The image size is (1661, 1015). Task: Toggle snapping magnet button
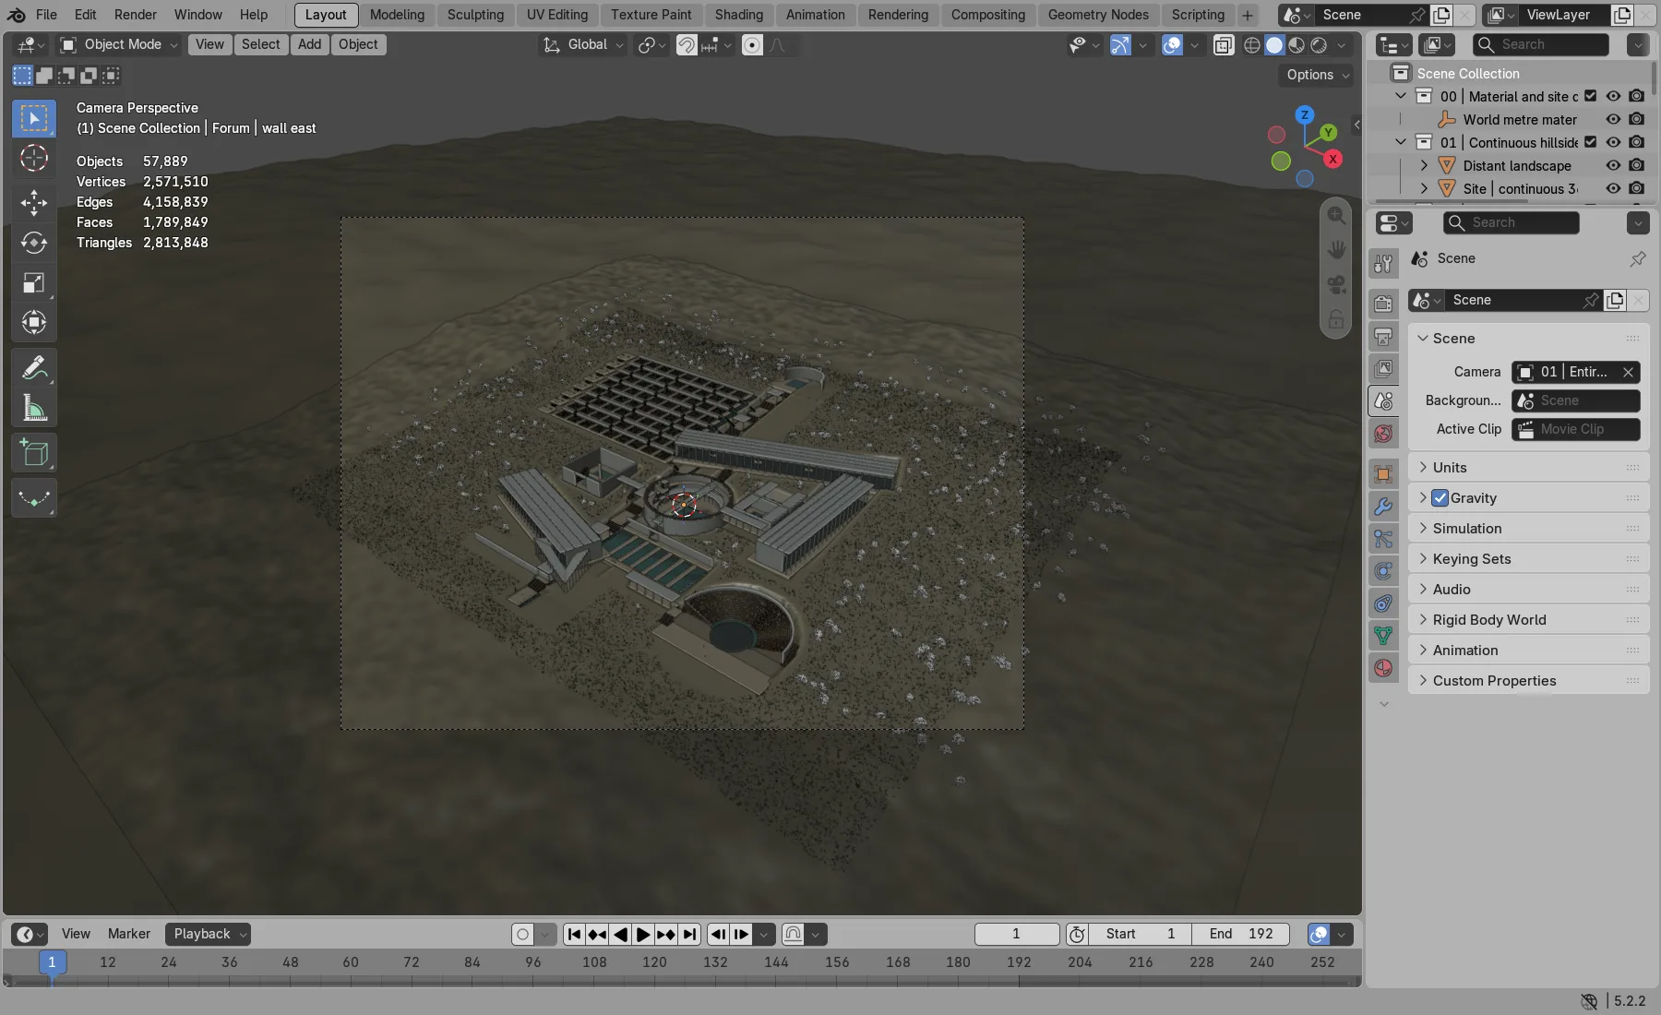tap(687, 44)
